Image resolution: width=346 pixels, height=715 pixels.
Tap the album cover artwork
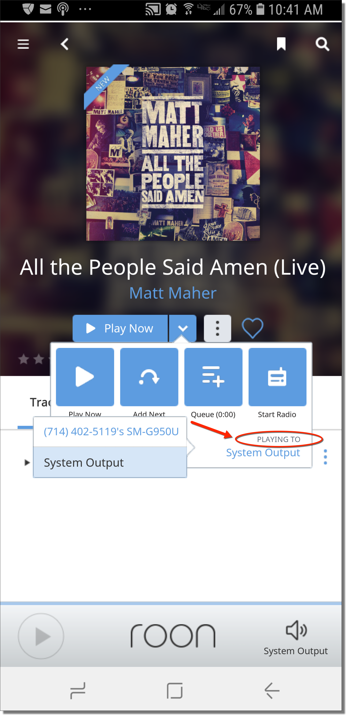[x=173, y=153]
